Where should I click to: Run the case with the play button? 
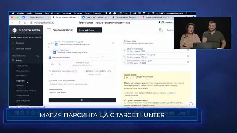[x=82, y=100]
